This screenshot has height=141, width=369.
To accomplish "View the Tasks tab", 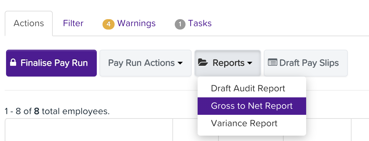I will click(x=193, y=23).
